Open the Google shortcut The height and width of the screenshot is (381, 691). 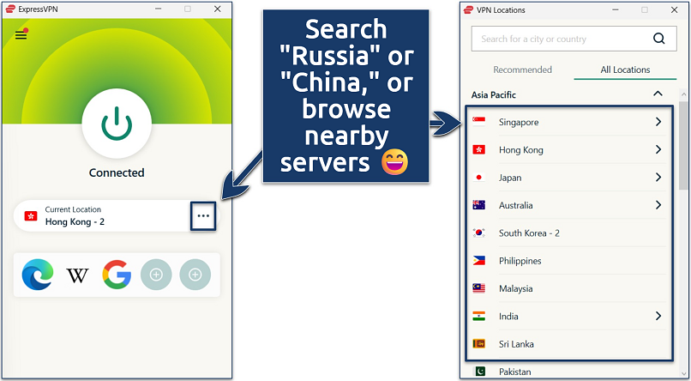117,275
